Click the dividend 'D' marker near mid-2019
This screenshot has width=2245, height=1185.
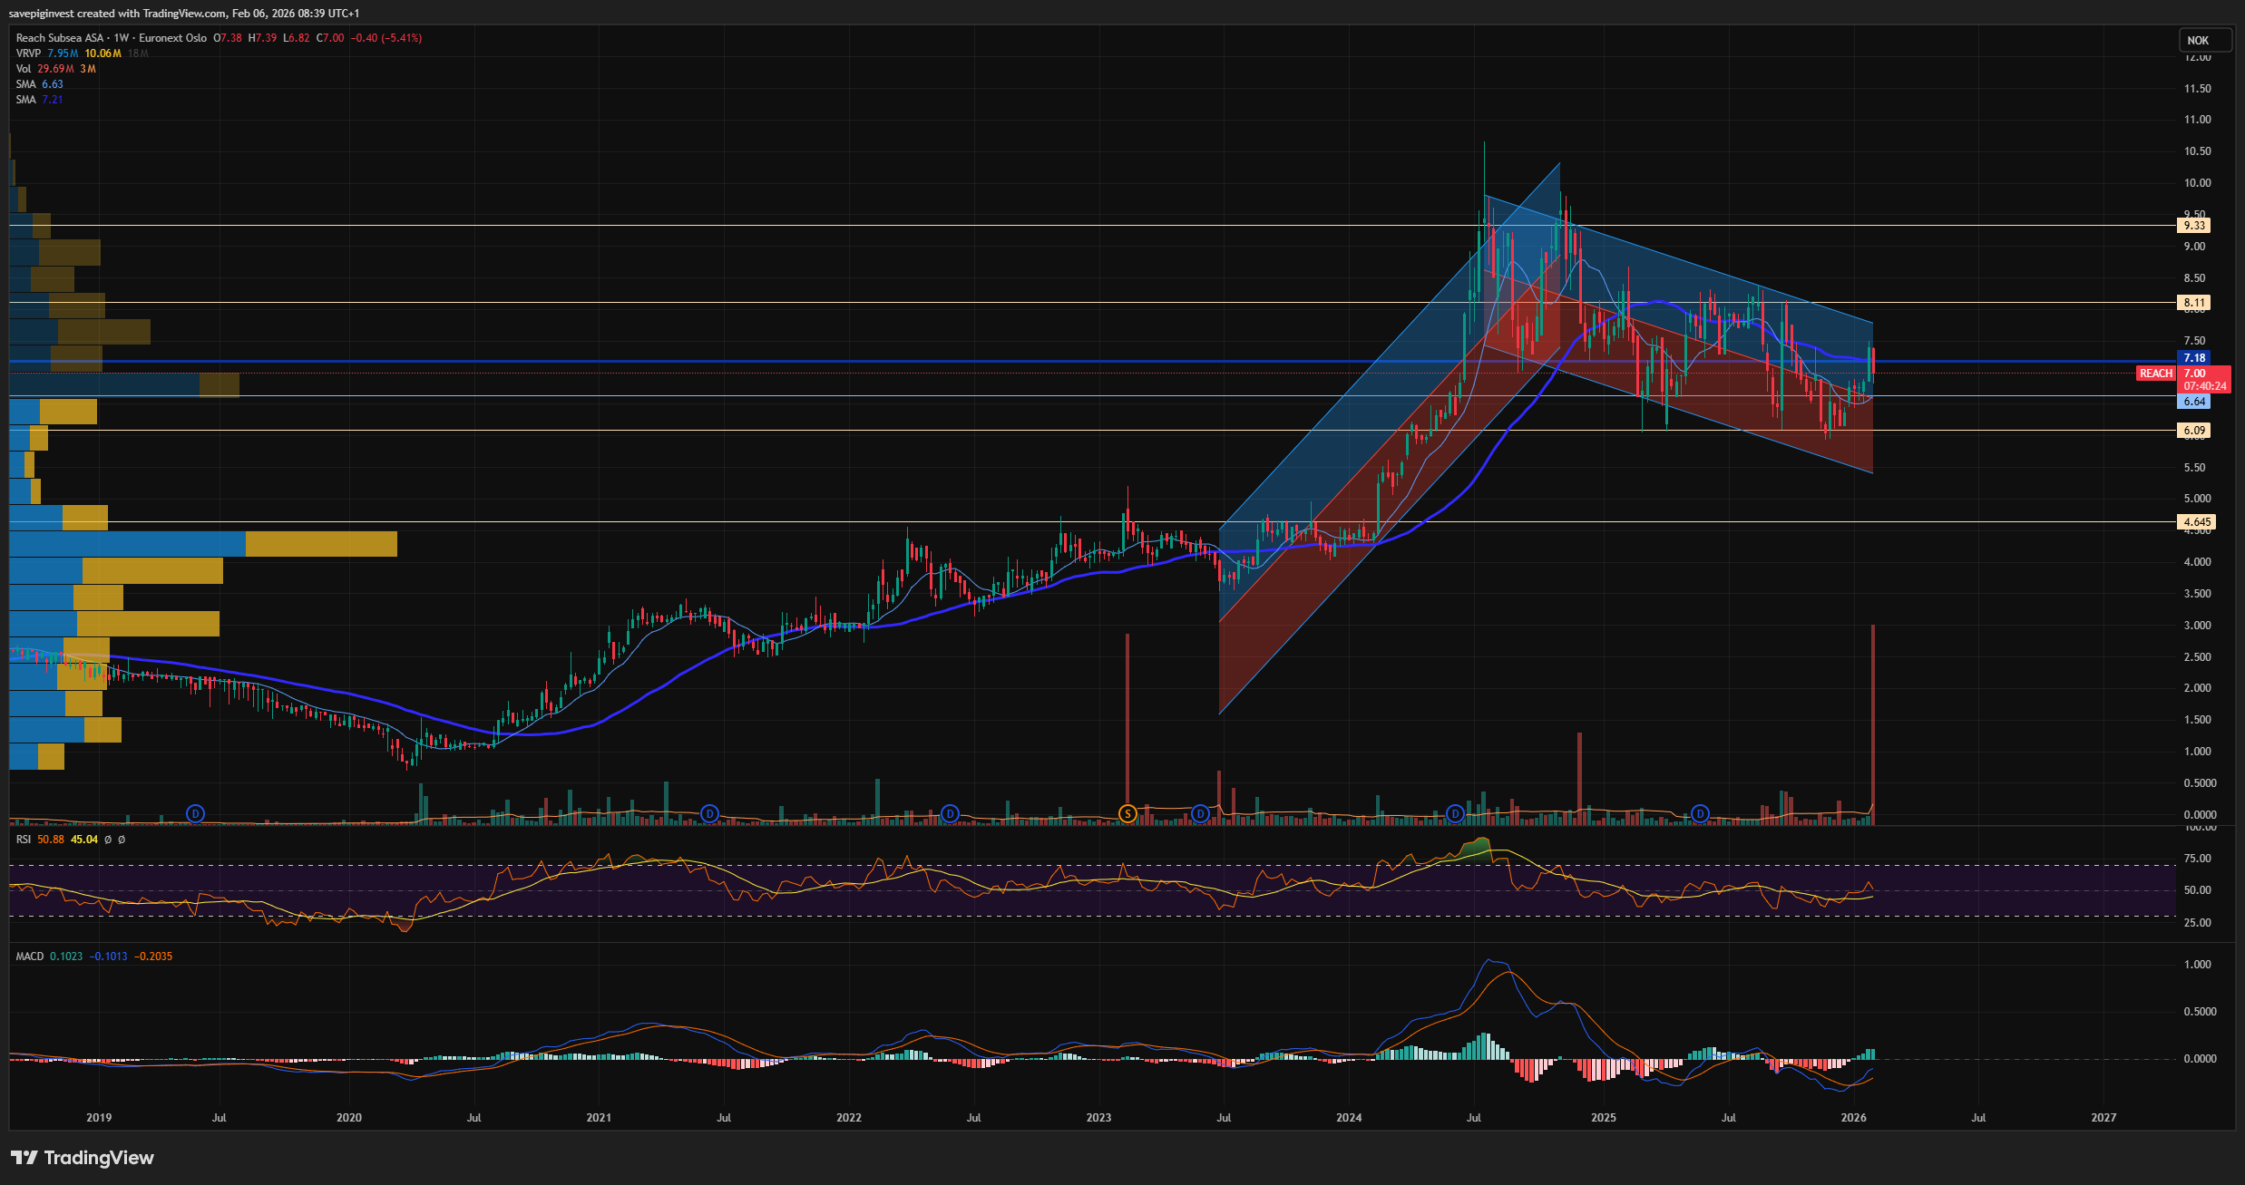[195, 813]
